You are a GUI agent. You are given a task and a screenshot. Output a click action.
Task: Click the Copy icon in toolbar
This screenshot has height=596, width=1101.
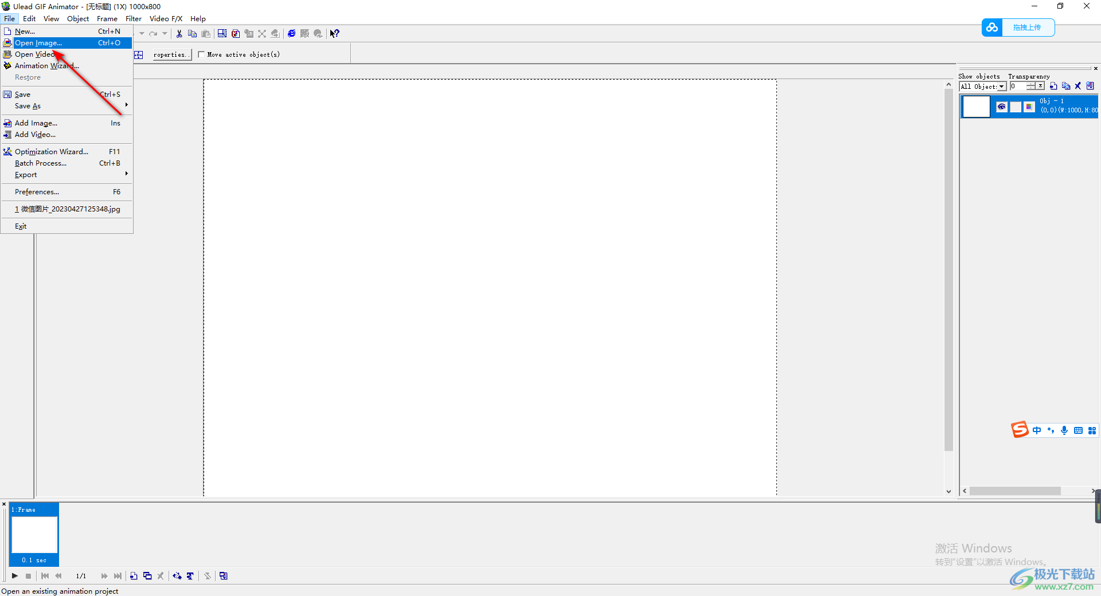coord(193,34)
